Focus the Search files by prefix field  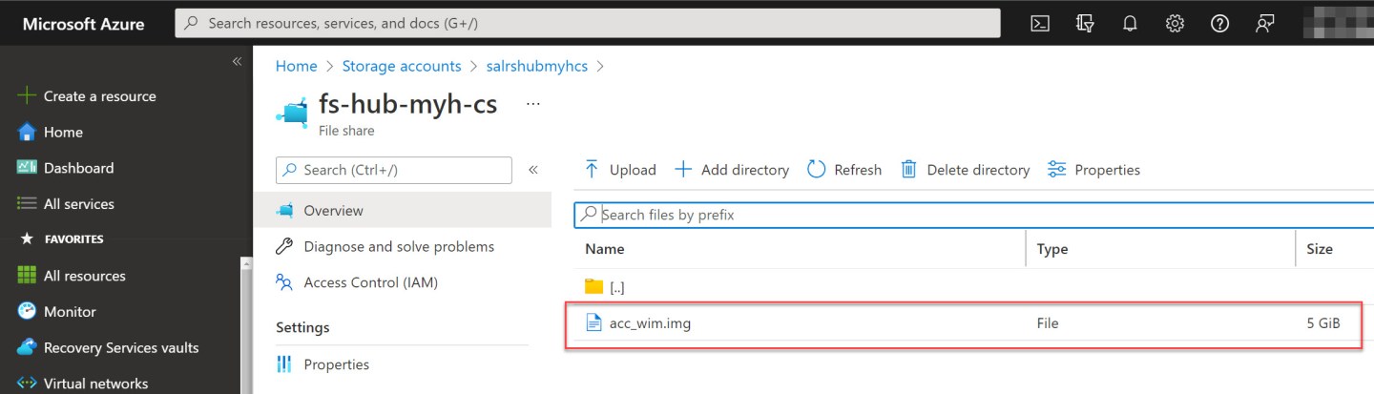pos(973,215)
